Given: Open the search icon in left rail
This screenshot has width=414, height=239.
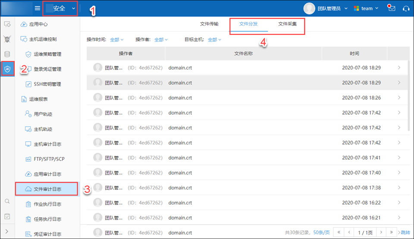Looking at the screenshot, I should (7, 201).
